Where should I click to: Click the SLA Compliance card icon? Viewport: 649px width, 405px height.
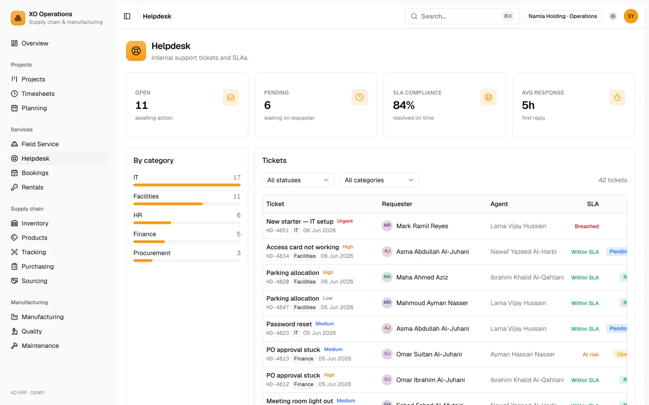[488, 97]
